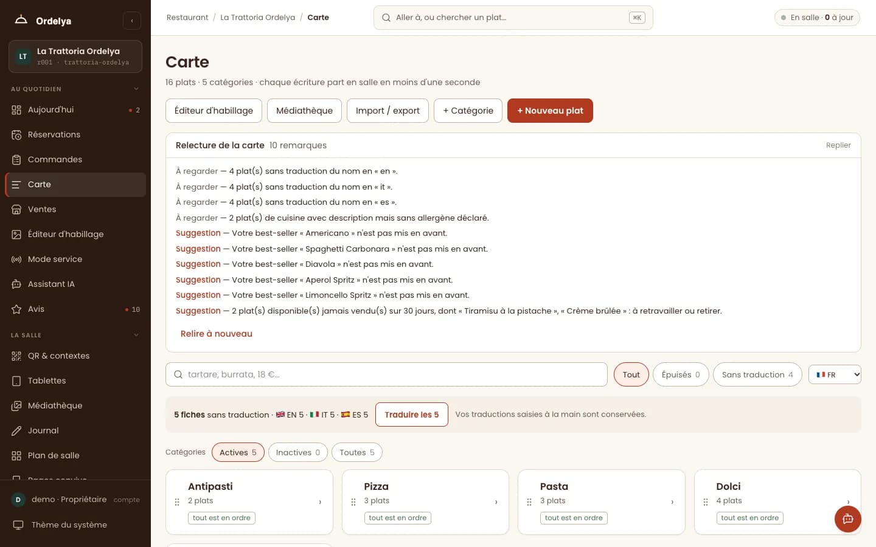Open the Carte sidebar menu item

click(75, 185)
